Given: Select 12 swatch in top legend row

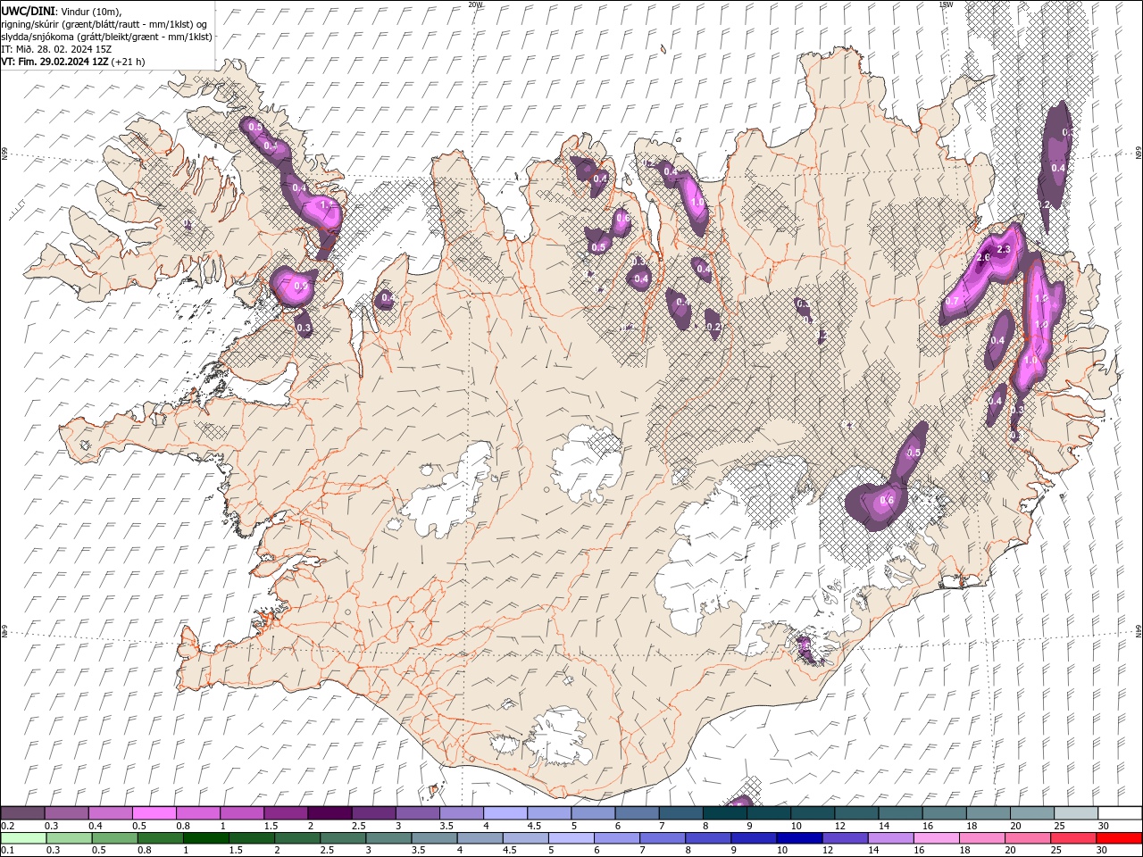Looking at the screenshot, I should [x=856, y=813].
